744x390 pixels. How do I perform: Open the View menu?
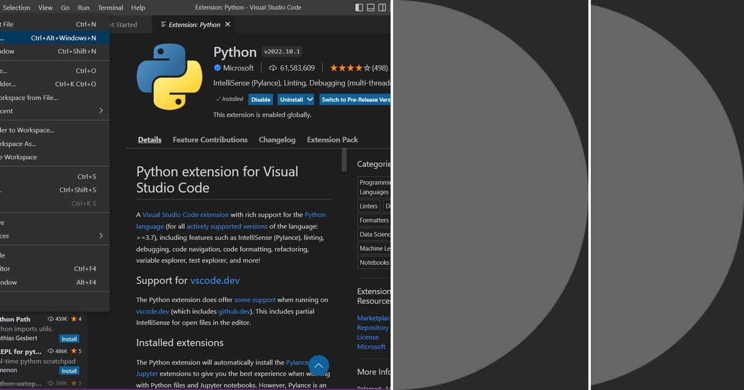[x=45, y=7]
